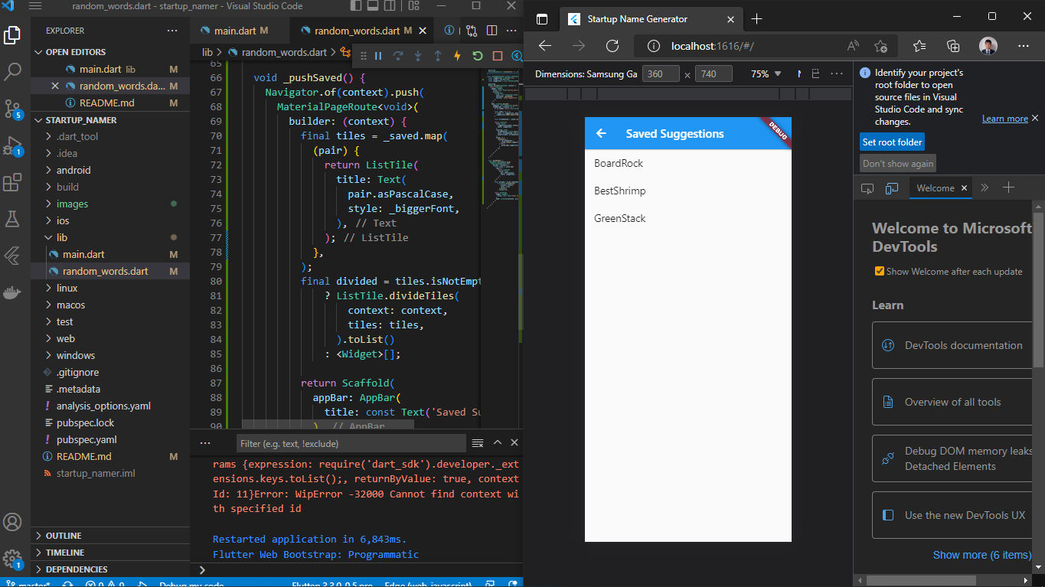Screen dimensions: 1045x587
Task: Pause the debug session
Action: [x=378, y=56]
